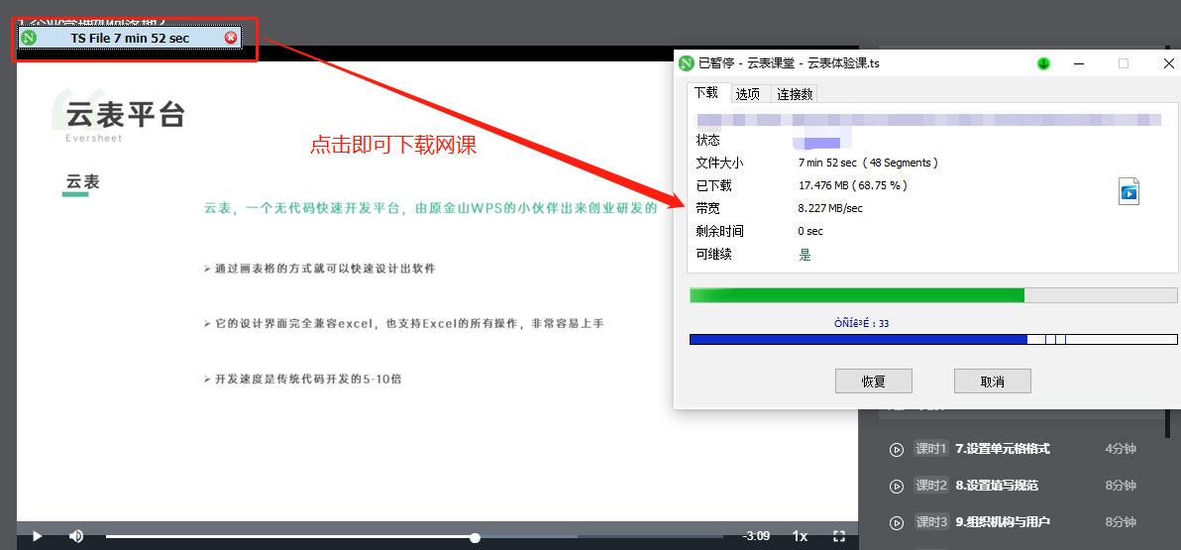Click the TS File 7 min 52 sec download bar
Image resolution: width=1181 pixels, height=550 pixels.
(130, 38)
